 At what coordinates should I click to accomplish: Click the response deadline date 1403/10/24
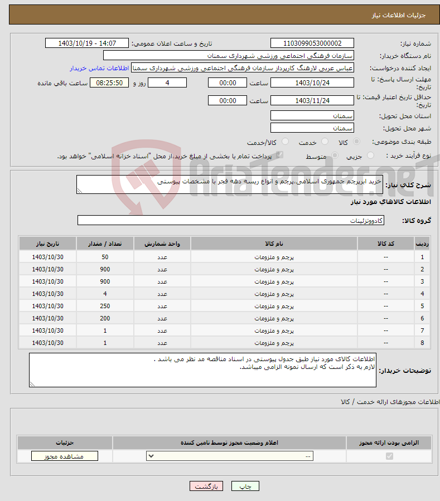312,82
